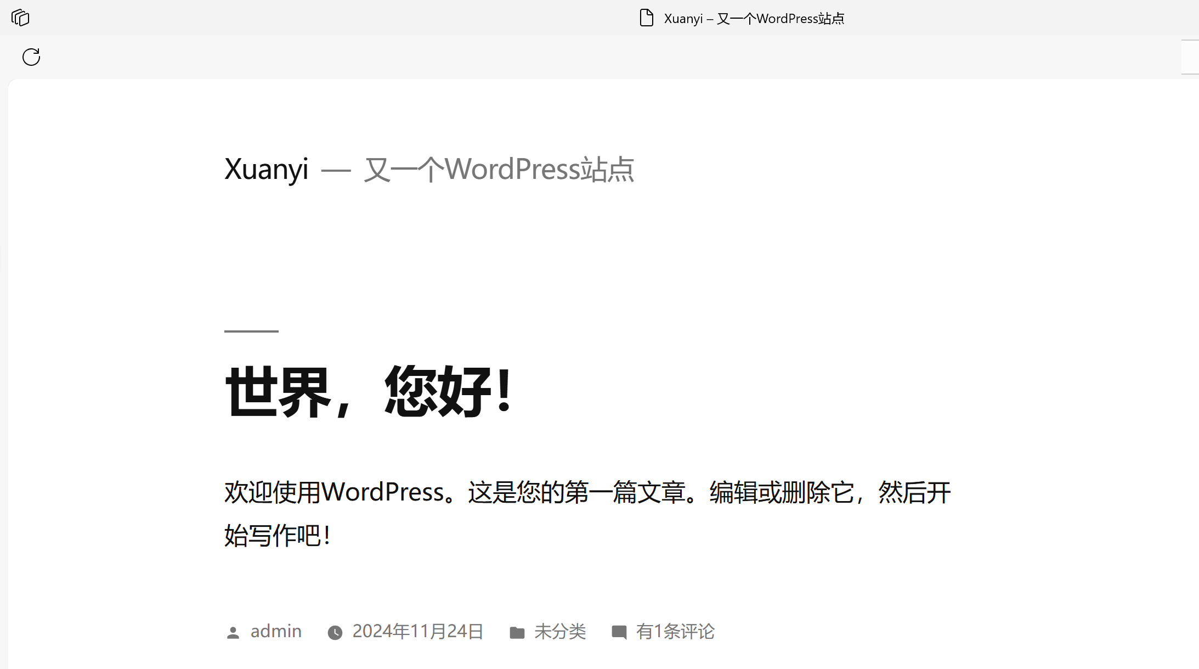
Task: Click the folder icon beside 未分类
Action: click(517, 633)
